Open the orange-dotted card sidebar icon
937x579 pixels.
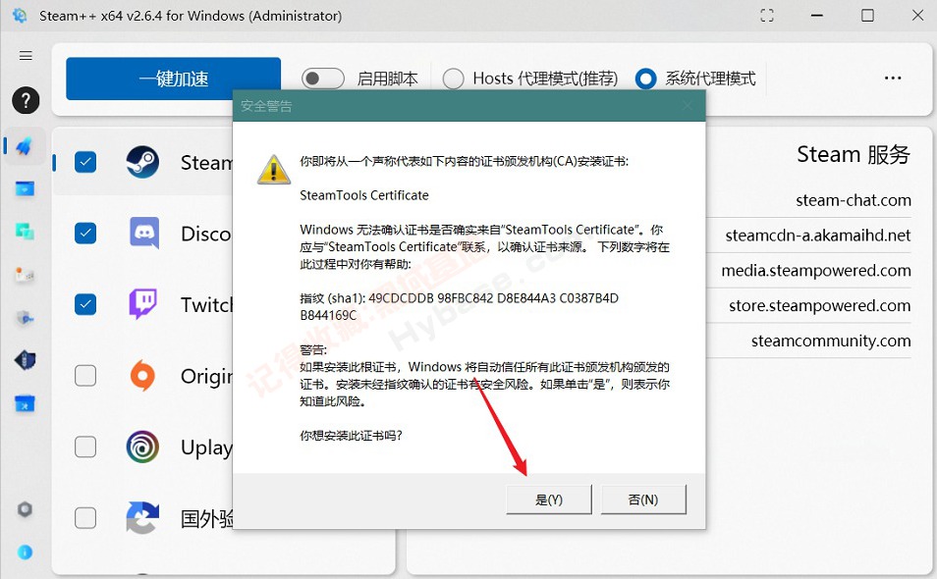point(25,275)
